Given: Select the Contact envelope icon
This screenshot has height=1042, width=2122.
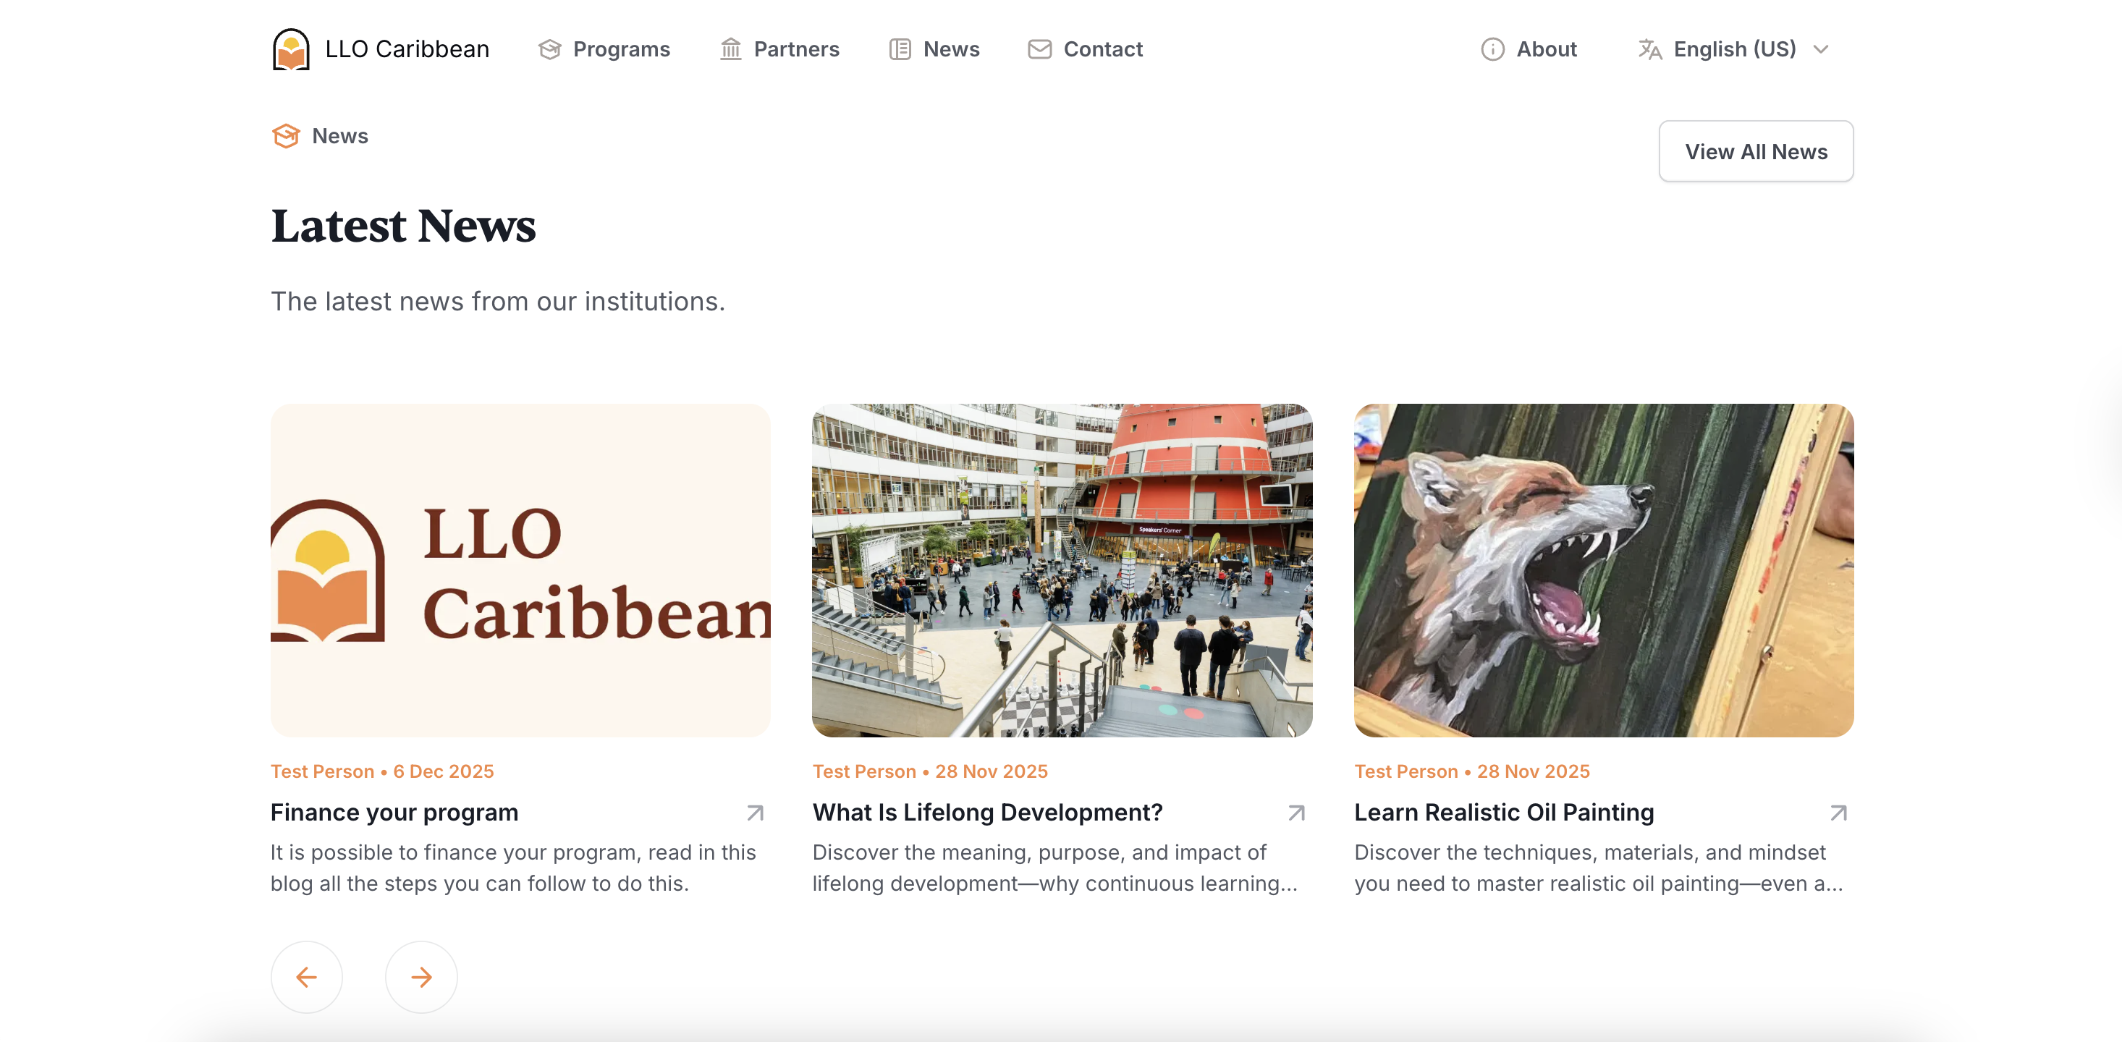Looking at the screenshot, I should point(1039,49).
